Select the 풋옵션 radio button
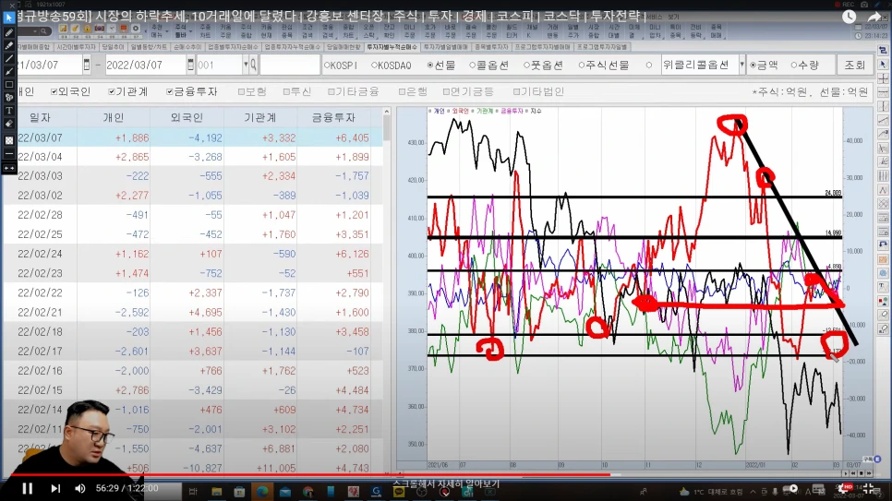Viewport: 892px width, 501px height. [526, 66]
